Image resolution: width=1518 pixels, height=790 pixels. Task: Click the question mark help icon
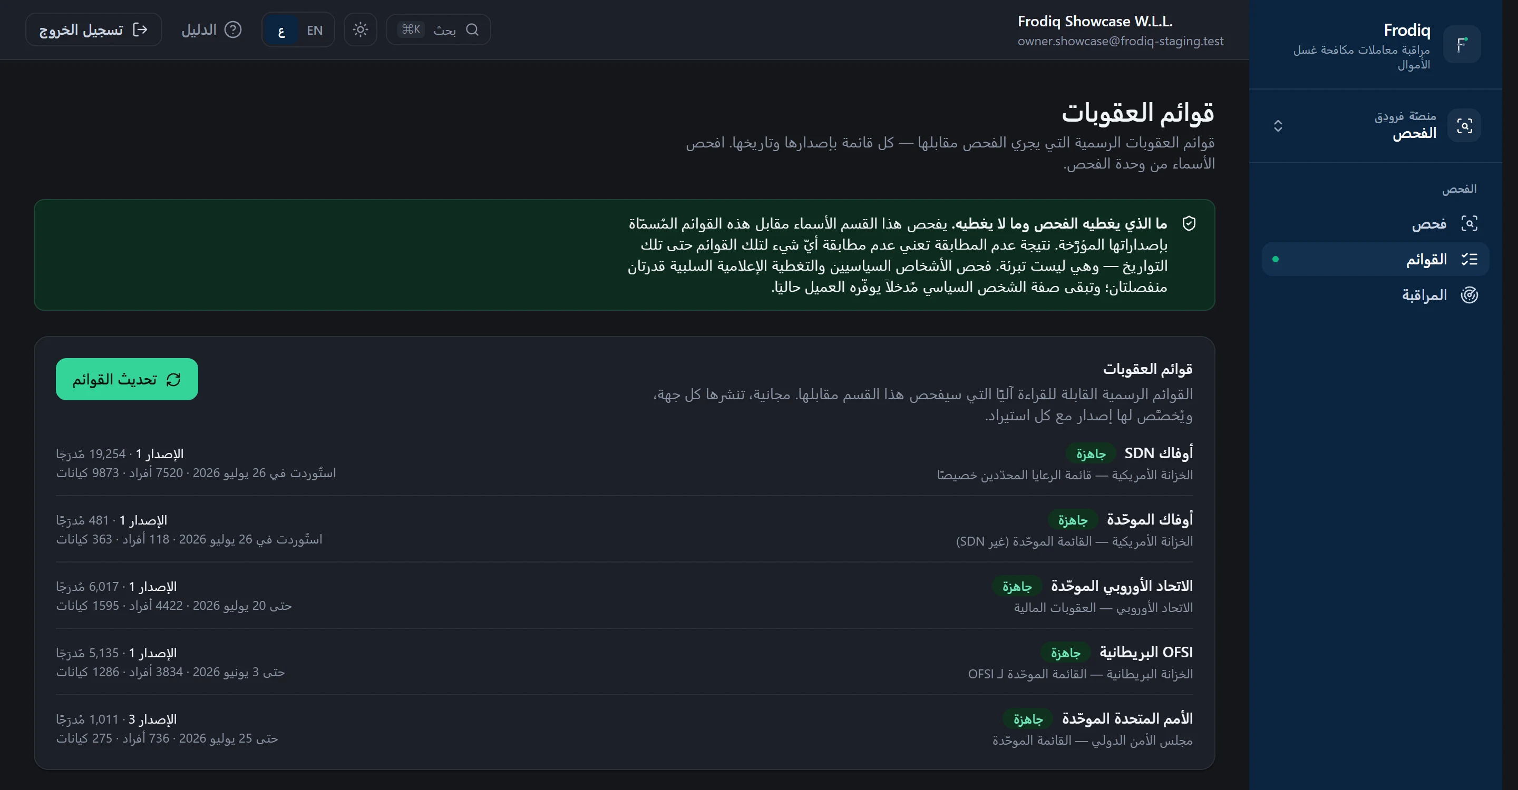click(x=233, y=29)
